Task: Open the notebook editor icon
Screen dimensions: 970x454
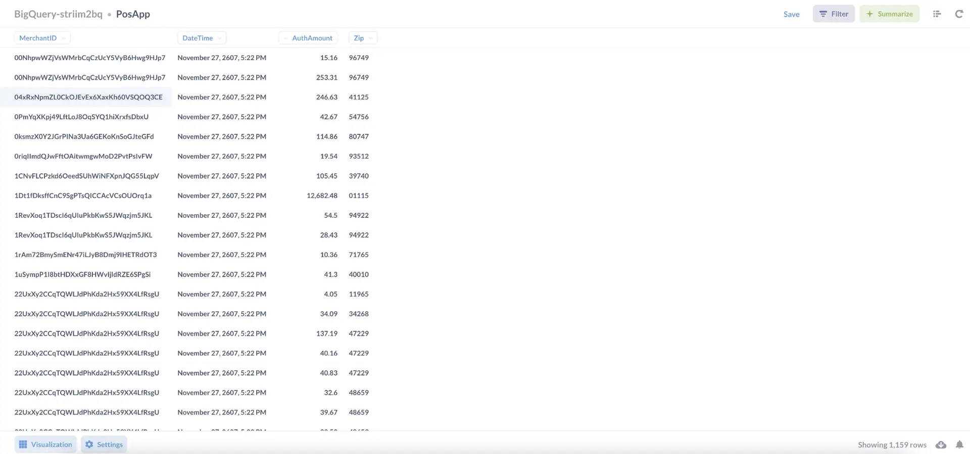Action: (x=937, y=14)
